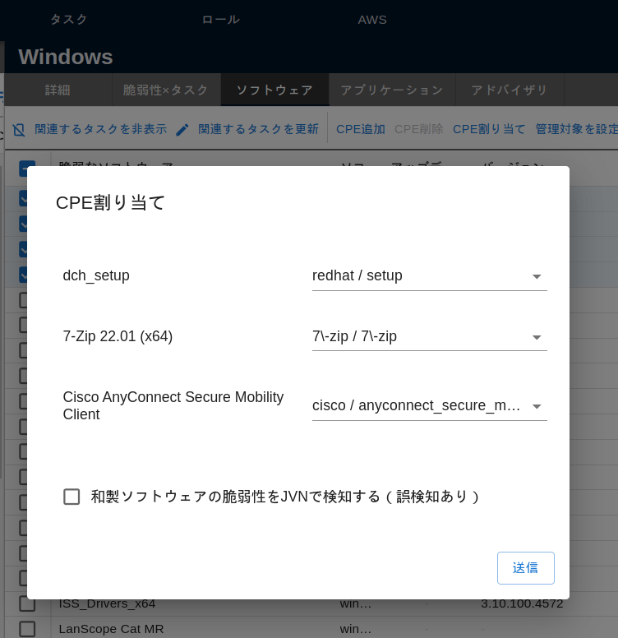Screen dimensions: 618x638
Task: Click the 管理対象を設定 toolbar button
Action: 576,129
